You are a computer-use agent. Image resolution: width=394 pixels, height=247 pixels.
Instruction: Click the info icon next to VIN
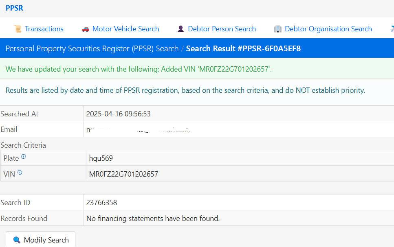[20, 173]
